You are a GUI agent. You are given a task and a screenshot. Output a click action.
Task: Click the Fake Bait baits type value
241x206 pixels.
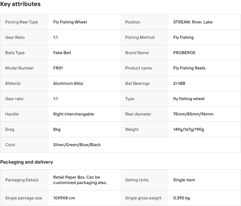[62, 53]
